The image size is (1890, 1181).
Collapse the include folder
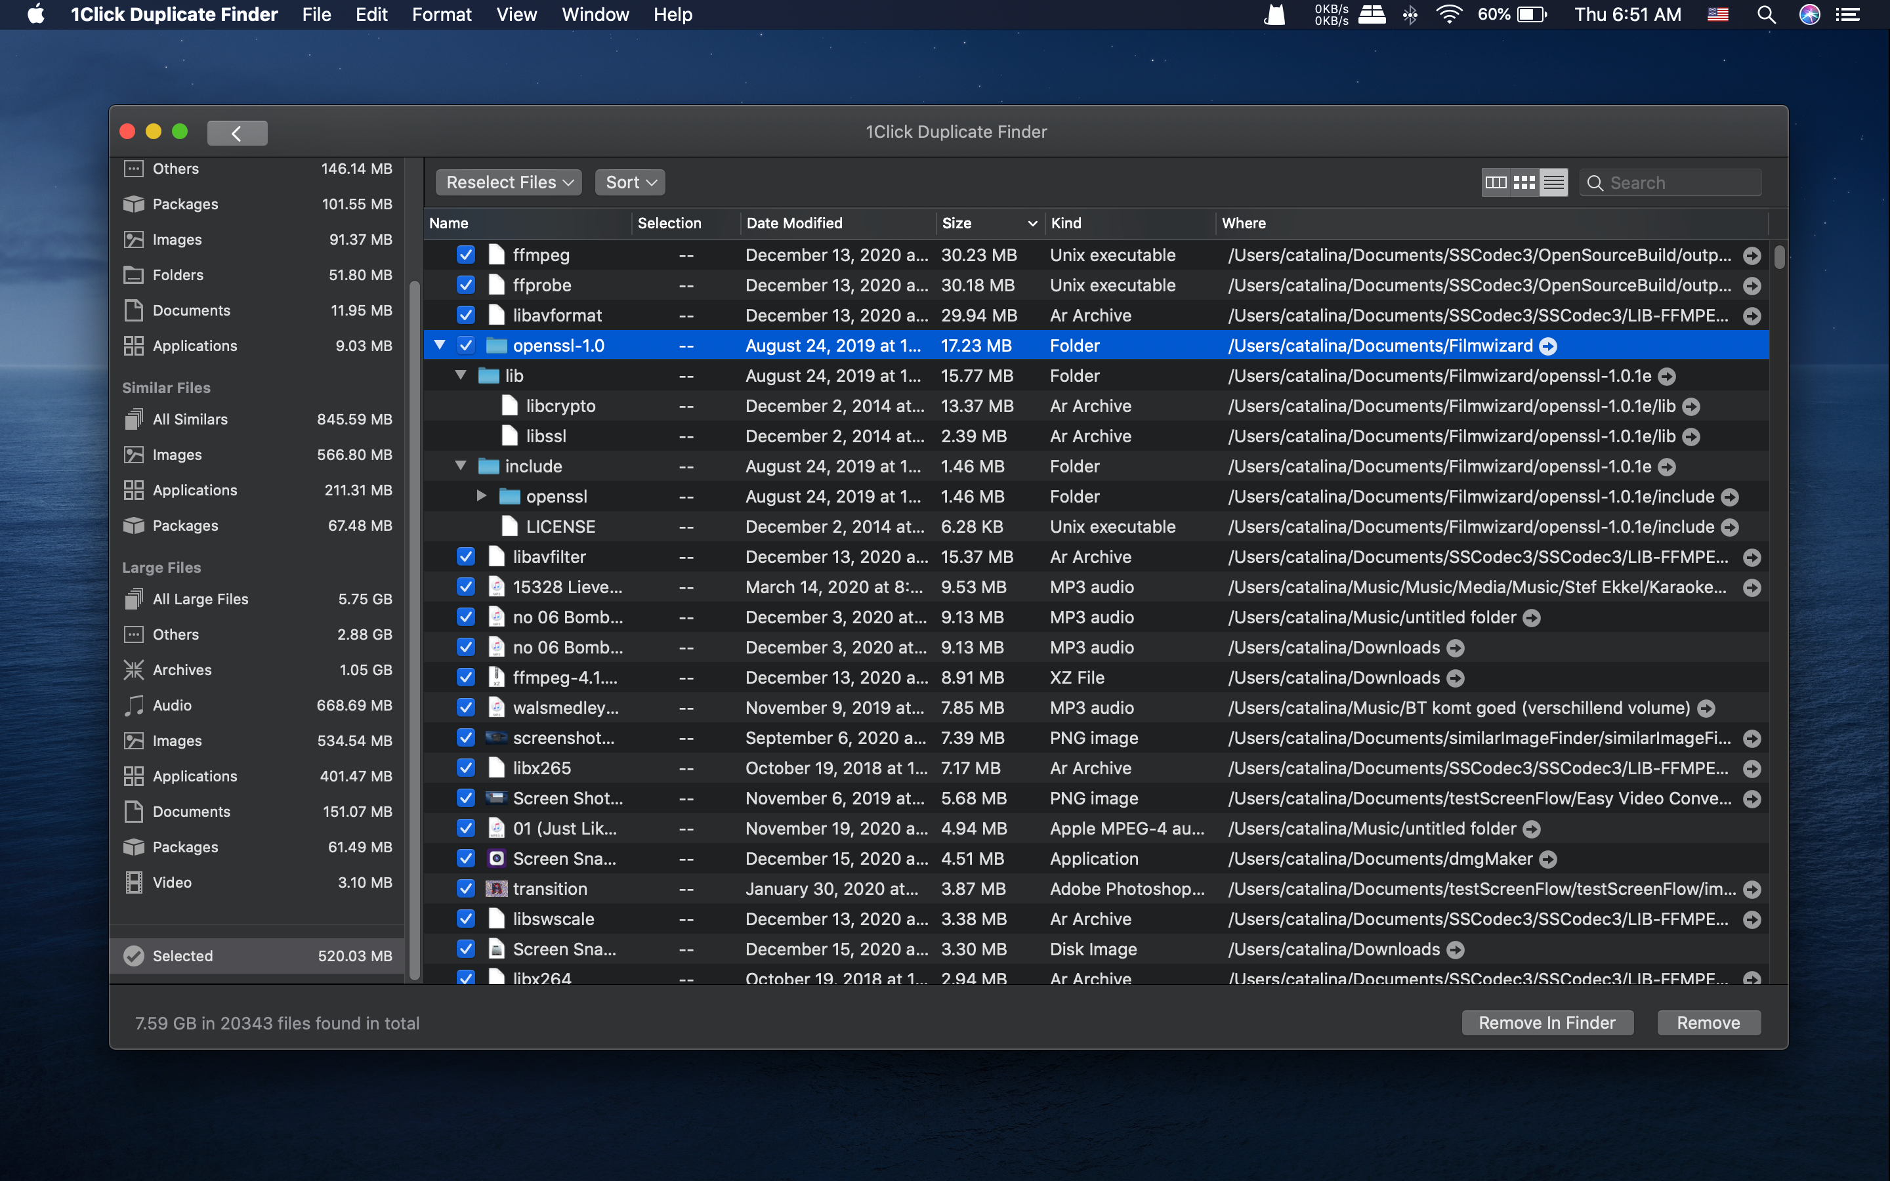[x=461, y=466]
